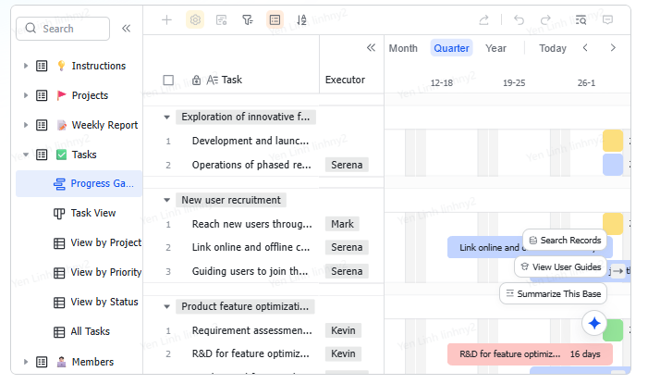Image resolution: width=648 pixels, height=384 pixels.
Task: Click the filter icon in toolbar
Action: pyautogui.click(x=248, y=19)
